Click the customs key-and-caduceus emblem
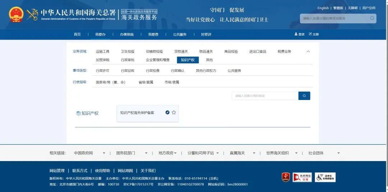The height and width of the screenshot is (192, 388). (32, 15)
